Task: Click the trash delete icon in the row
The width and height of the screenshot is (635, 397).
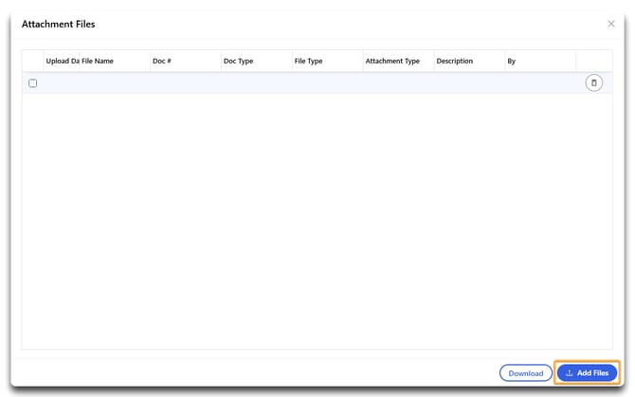Action: 594,83
